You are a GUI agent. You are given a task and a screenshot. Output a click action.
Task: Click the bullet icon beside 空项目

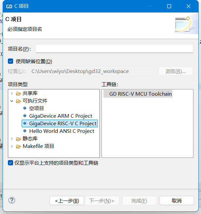(25, 108)
